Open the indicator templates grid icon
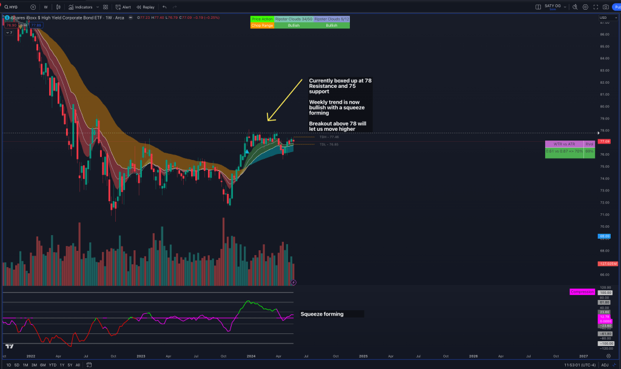The width and height of the screenshot is (621, 369). [106, 7]
